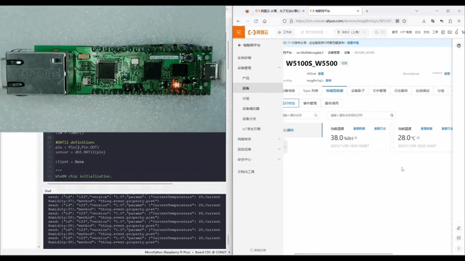Switch to the 文件管理 tab

coord(379,91)
